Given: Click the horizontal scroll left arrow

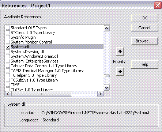Looking at the screenshot, I should (8, 94).
